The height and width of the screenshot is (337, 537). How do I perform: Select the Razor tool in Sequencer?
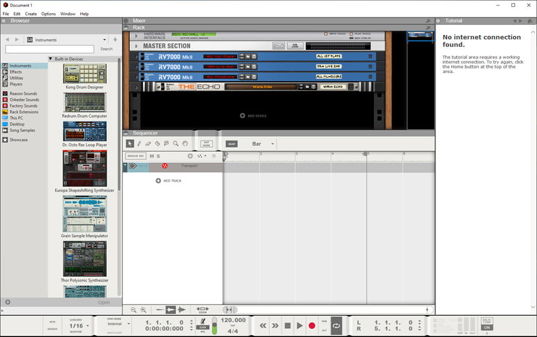click(x=157, y=144)
